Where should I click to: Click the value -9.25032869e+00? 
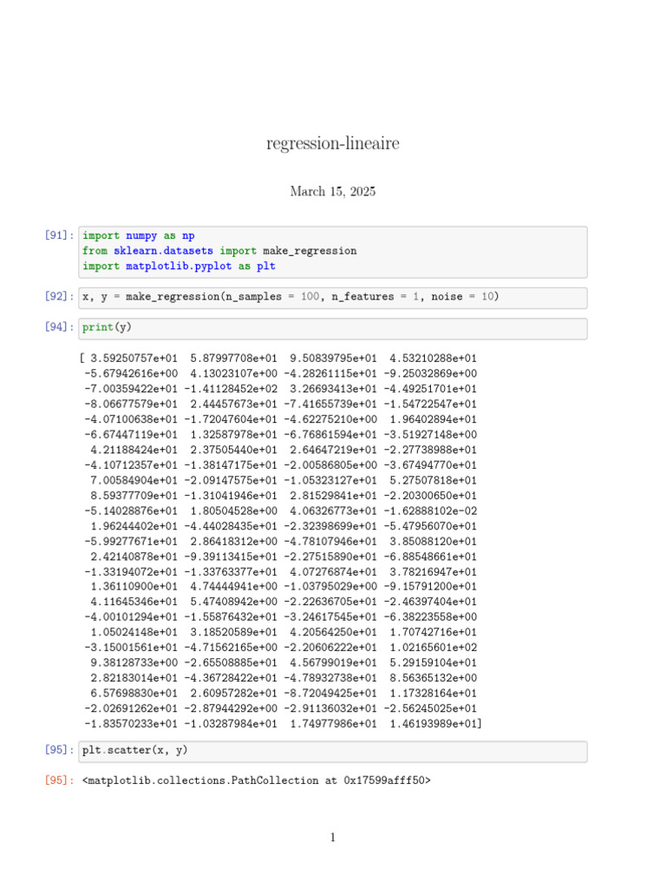pyautogui.click(x=430, y=373)
